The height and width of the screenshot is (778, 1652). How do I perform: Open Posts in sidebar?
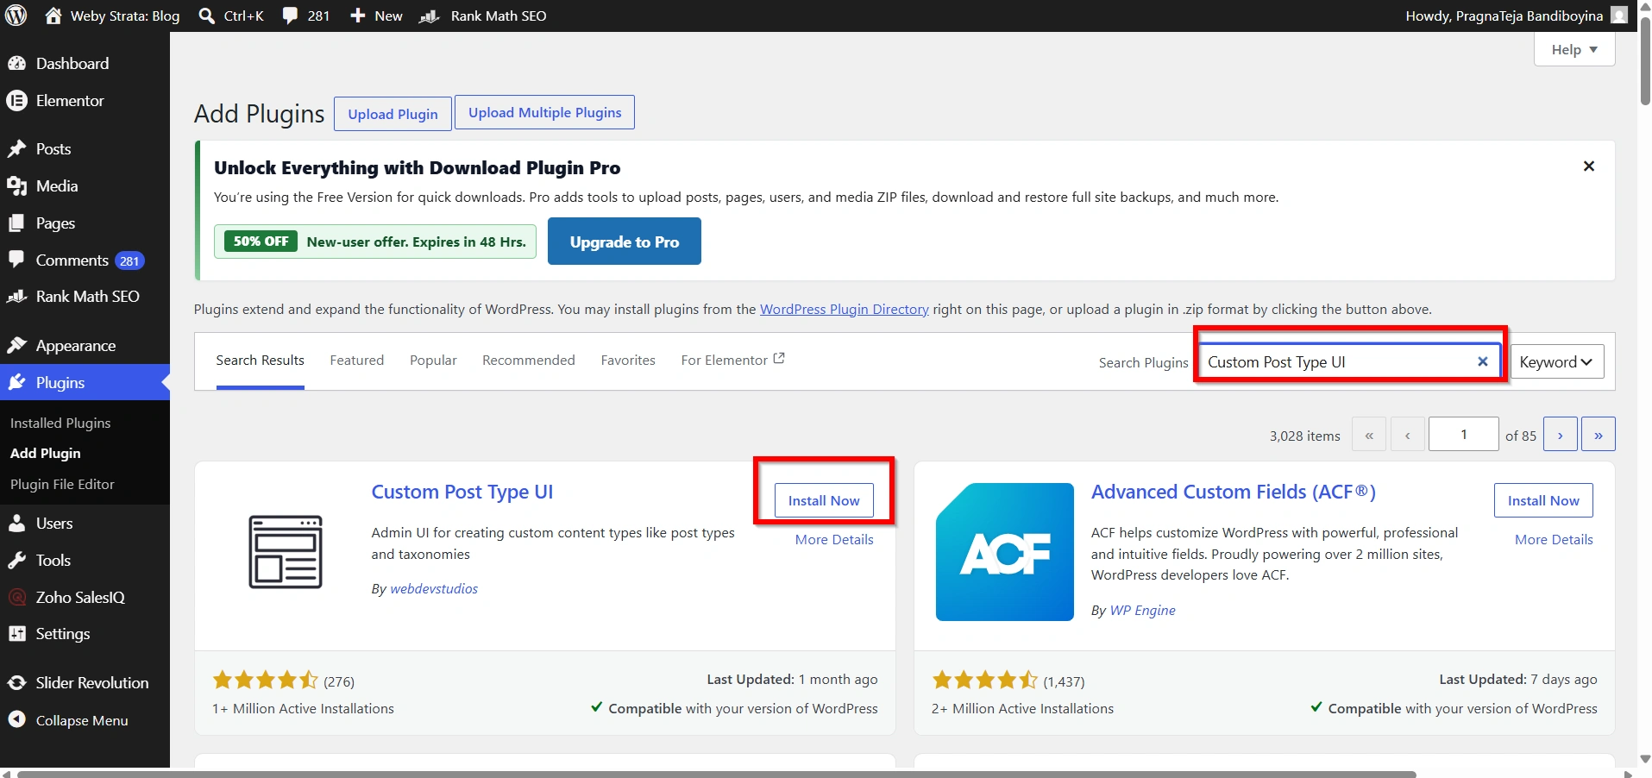tap(85, 149)
